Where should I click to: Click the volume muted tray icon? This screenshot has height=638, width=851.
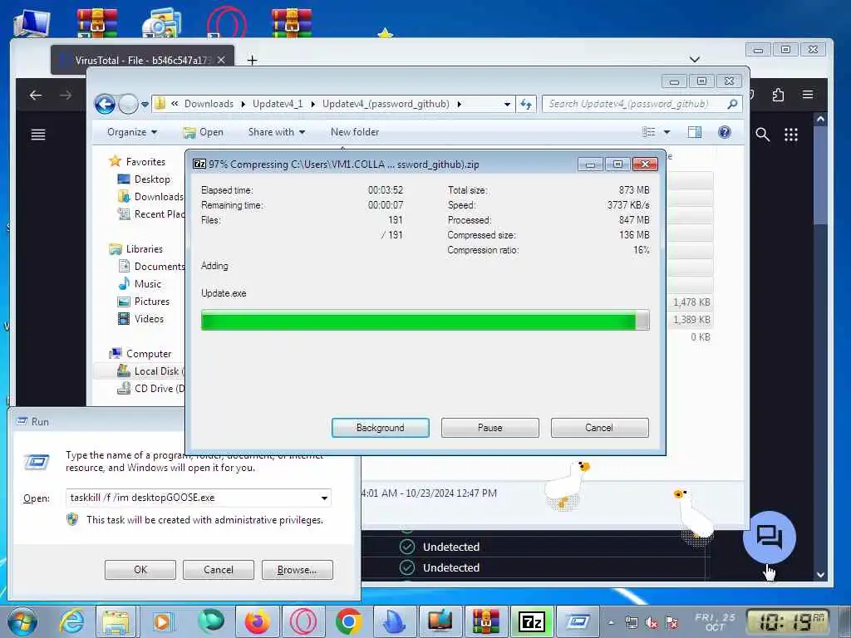click(x=652, y=622)
